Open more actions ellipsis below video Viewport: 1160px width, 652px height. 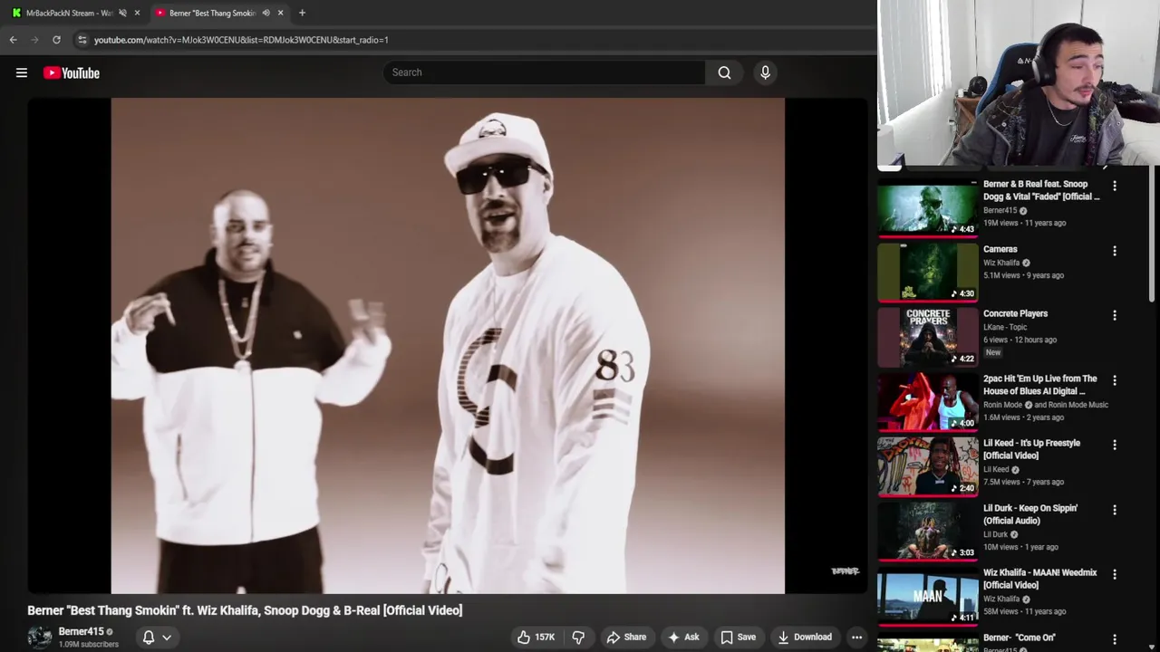click(x=856, y=638)
